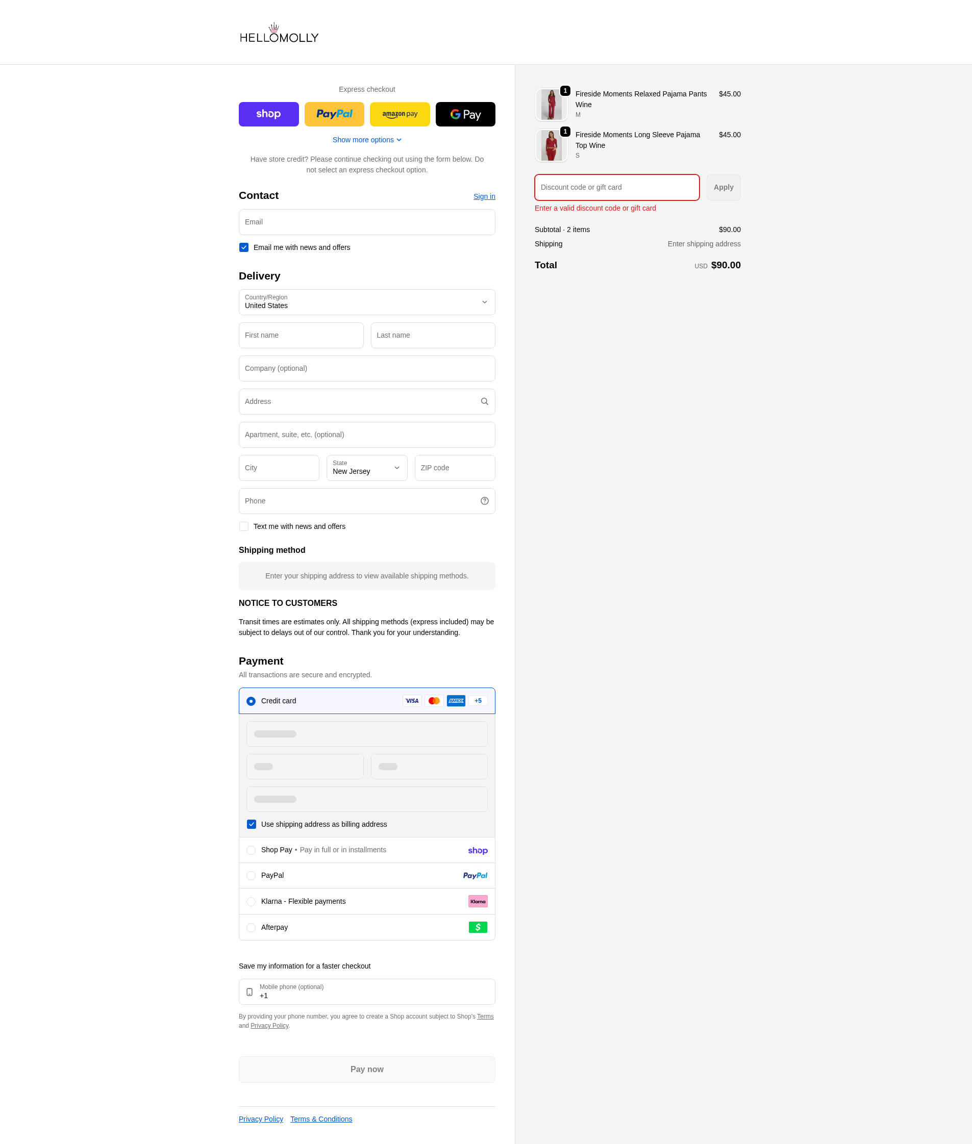Enable Text me with news and offers

[x=243, y=526]
